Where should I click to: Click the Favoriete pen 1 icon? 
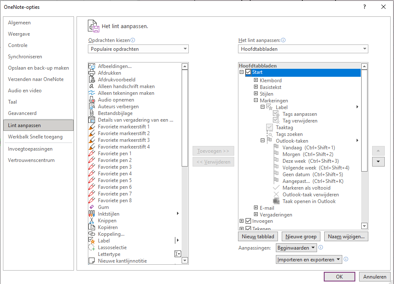click(x=92, y=154)
